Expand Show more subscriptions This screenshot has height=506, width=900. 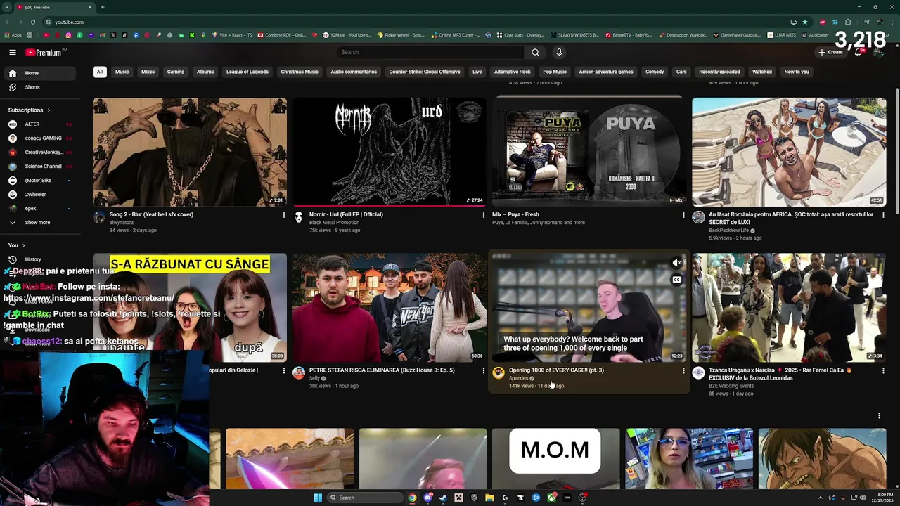(x=37, y=223)
